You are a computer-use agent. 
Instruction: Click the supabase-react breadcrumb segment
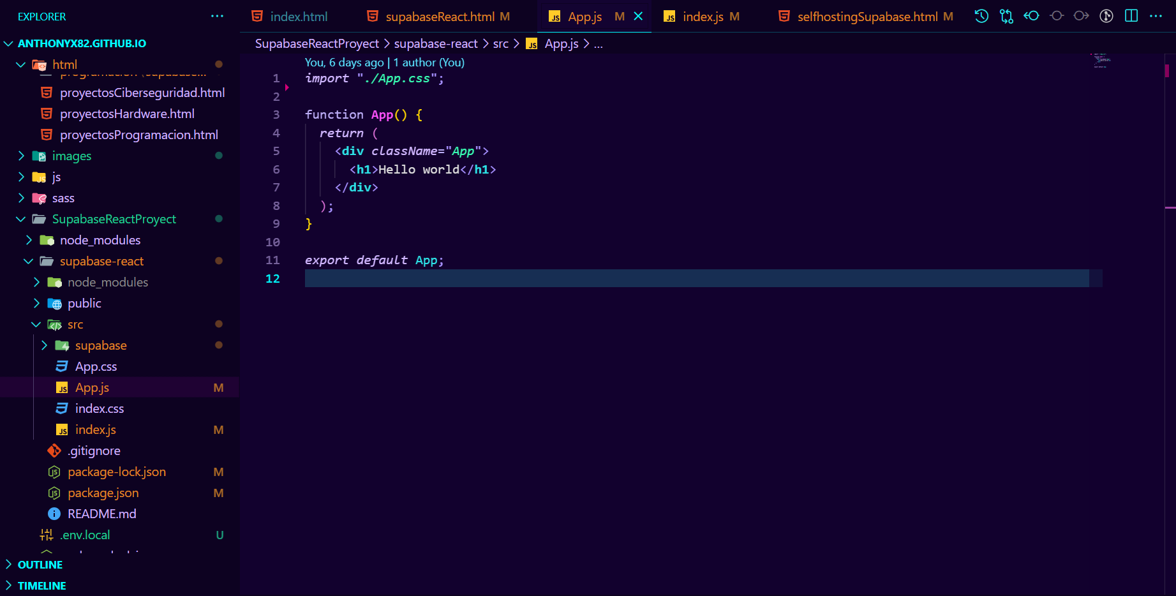tap(435, 43)
